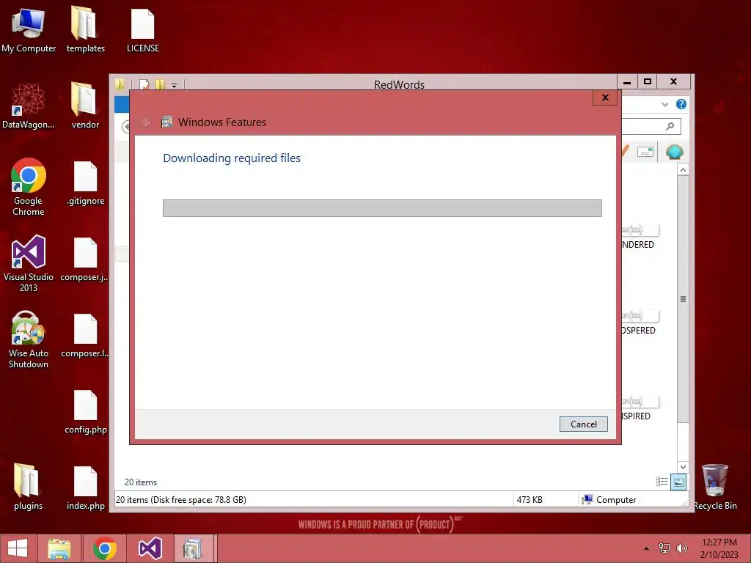Open network status tray icon

point(664,548)
